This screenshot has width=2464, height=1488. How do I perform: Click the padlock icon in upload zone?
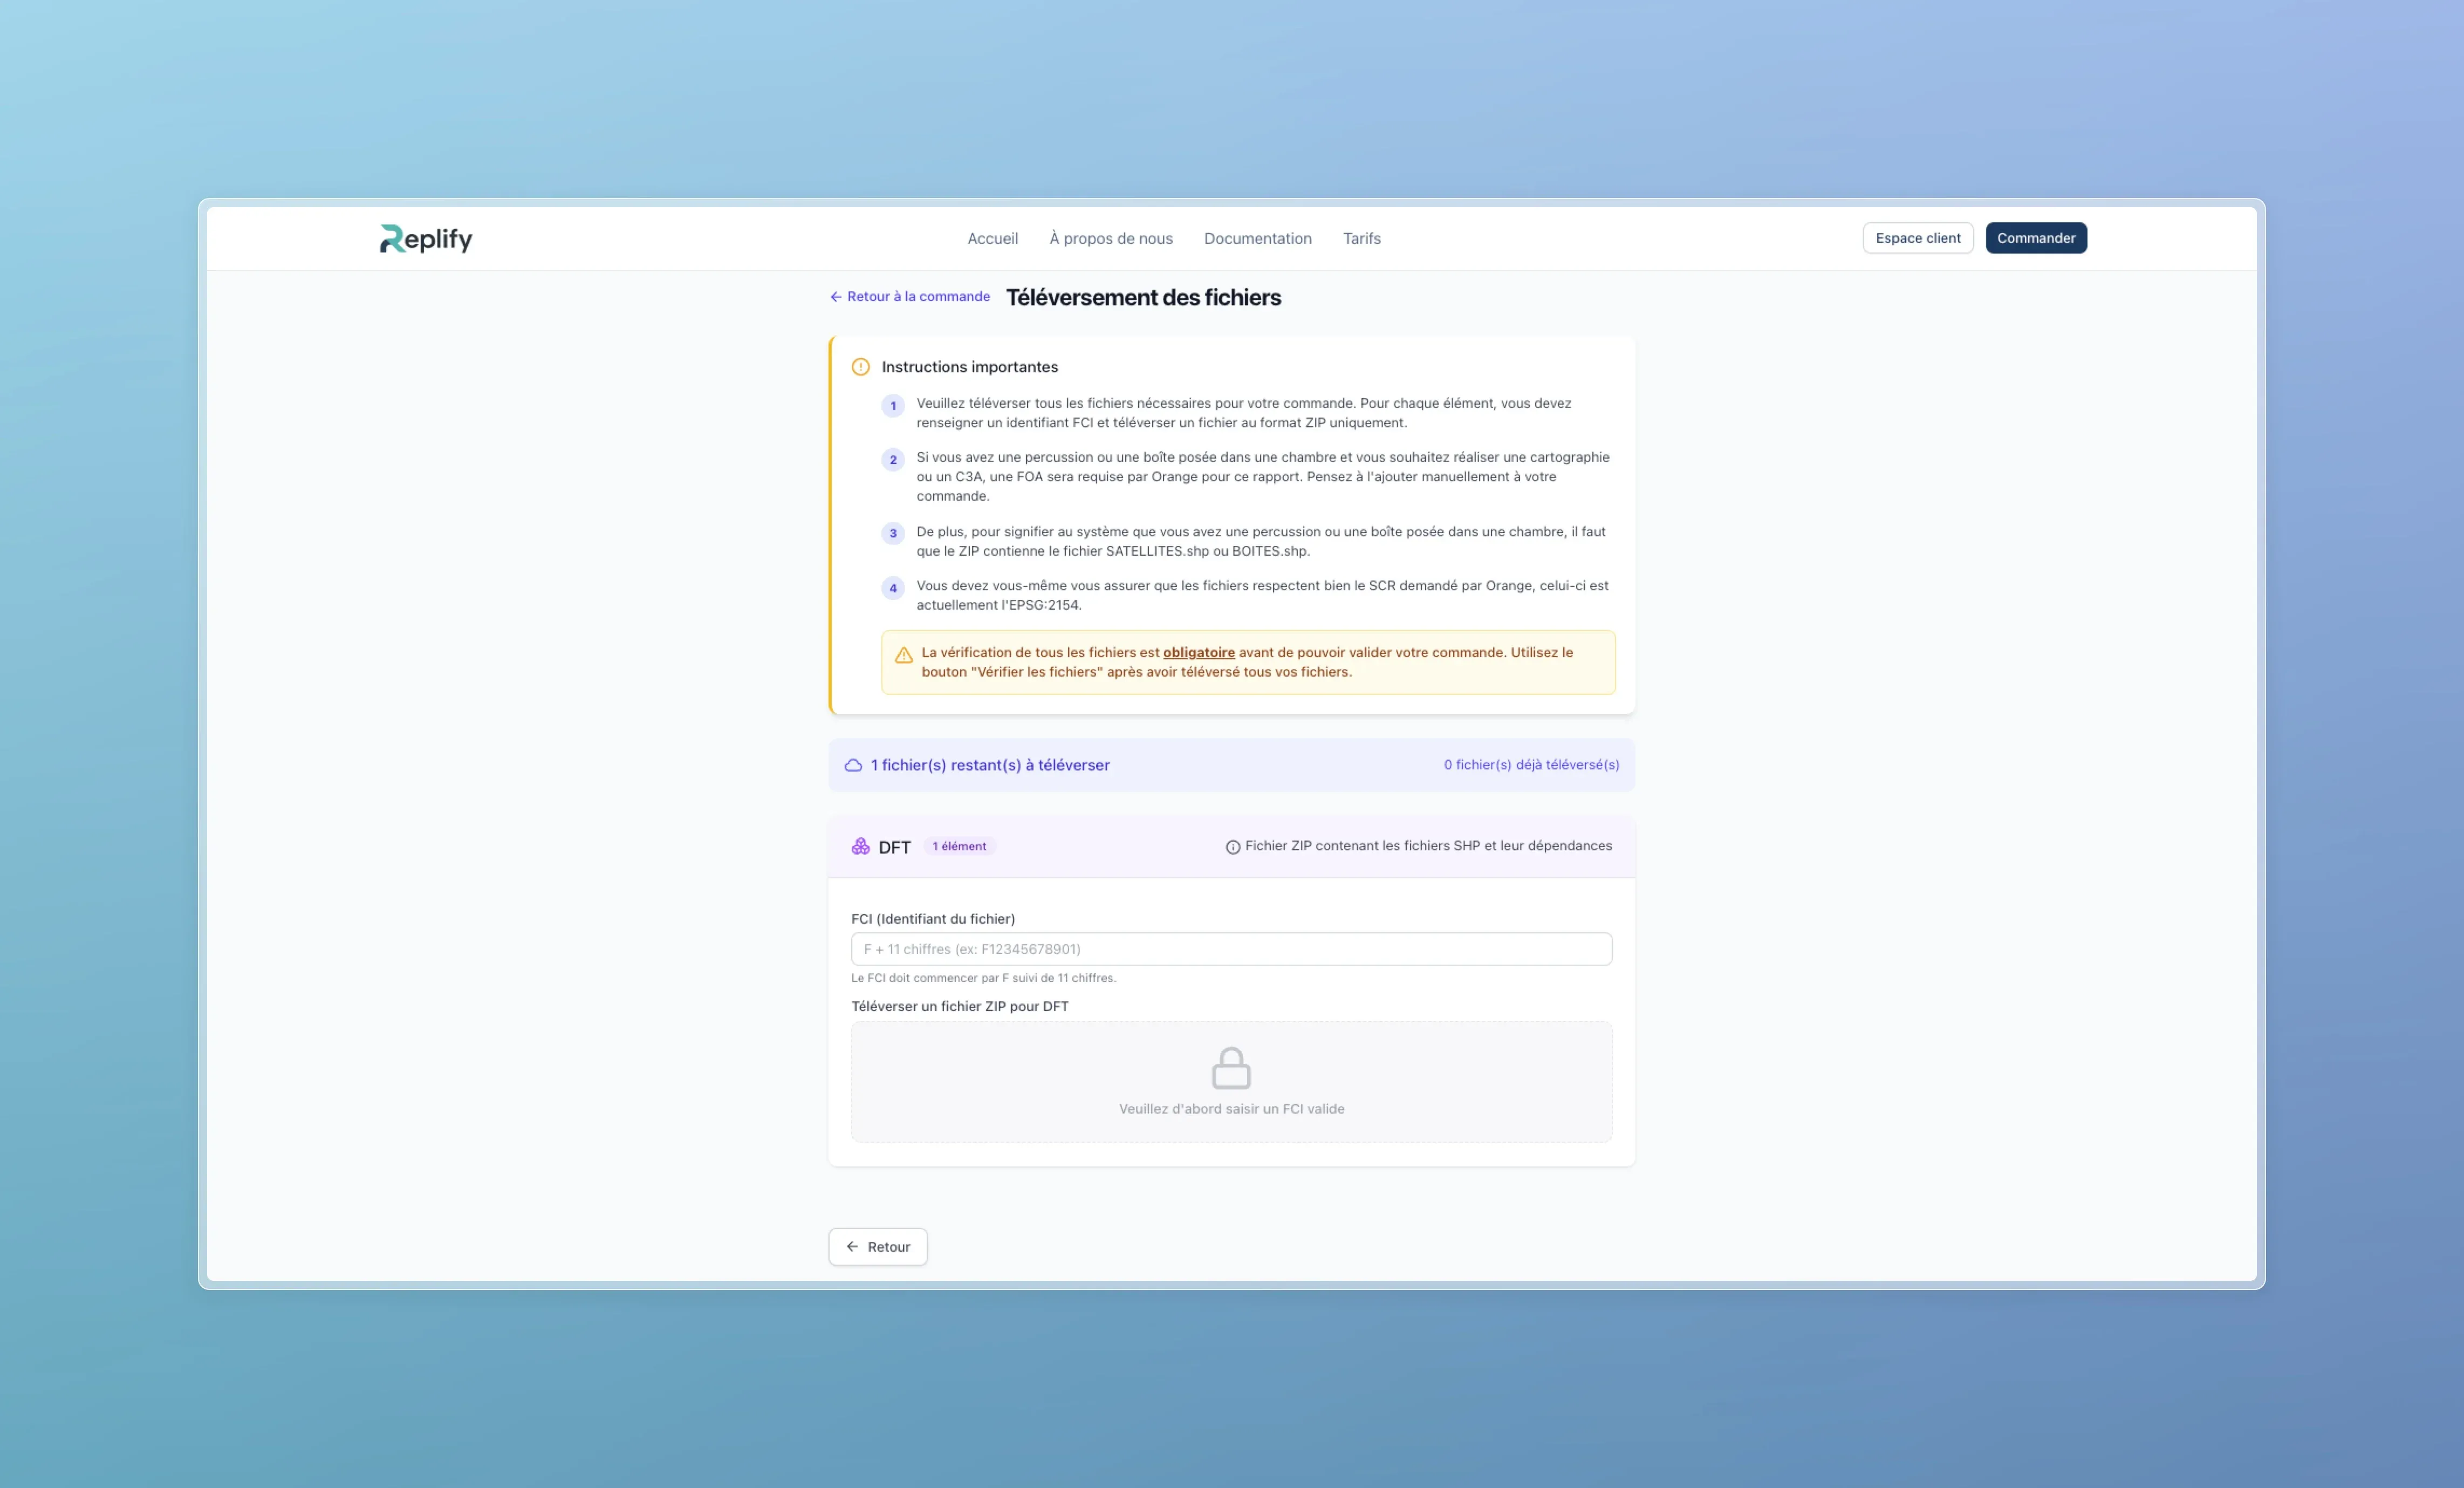coord(1231,1068)
